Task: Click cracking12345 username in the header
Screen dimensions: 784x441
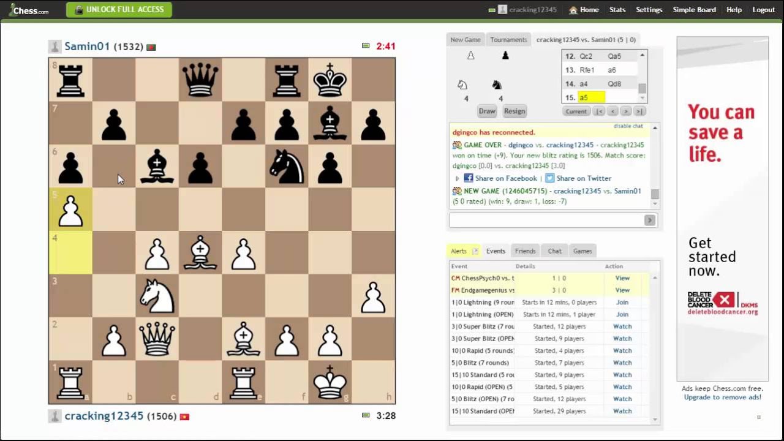Action: coord(532,10)
